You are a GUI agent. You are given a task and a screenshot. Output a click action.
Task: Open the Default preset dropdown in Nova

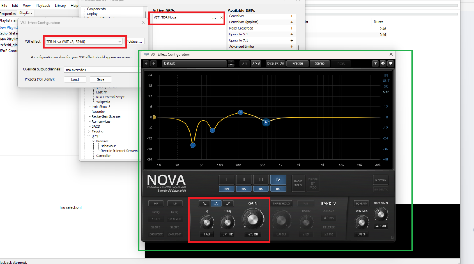(194, 63)
